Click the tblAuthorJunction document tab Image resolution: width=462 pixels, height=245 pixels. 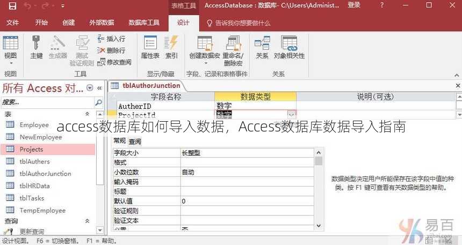tap(147, 86)
